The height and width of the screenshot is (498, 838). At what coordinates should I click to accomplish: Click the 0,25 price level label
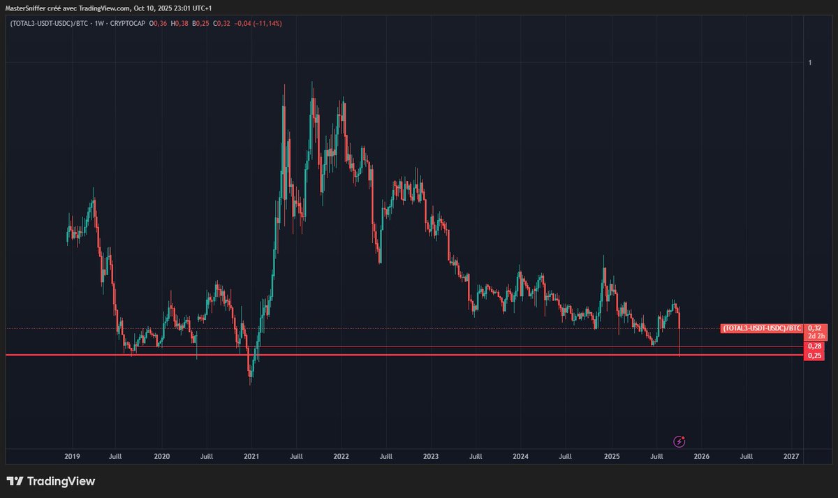point(814,356)
